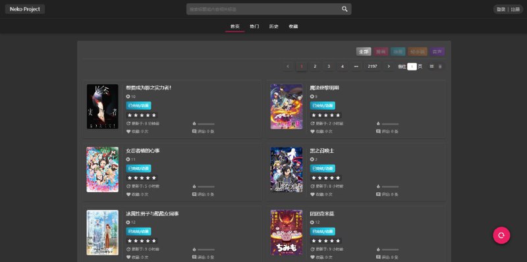
Task: Jump to page 3
Action: 329,66
